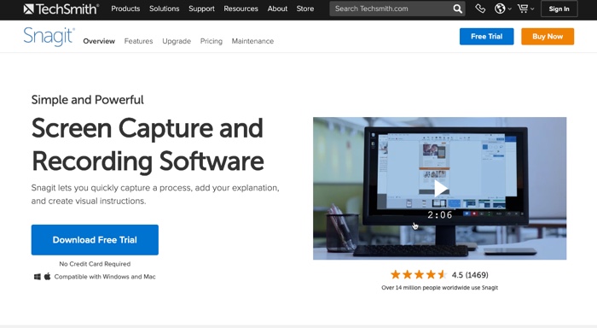The image size is (597, 328).
Task: Open the Maintenance tab
Action: coord(252,41)
